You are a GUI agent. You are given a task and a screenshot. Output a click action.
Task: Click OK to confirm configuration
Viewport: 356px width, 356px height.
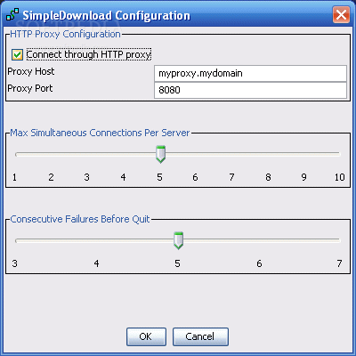click(x=146, y=336)
